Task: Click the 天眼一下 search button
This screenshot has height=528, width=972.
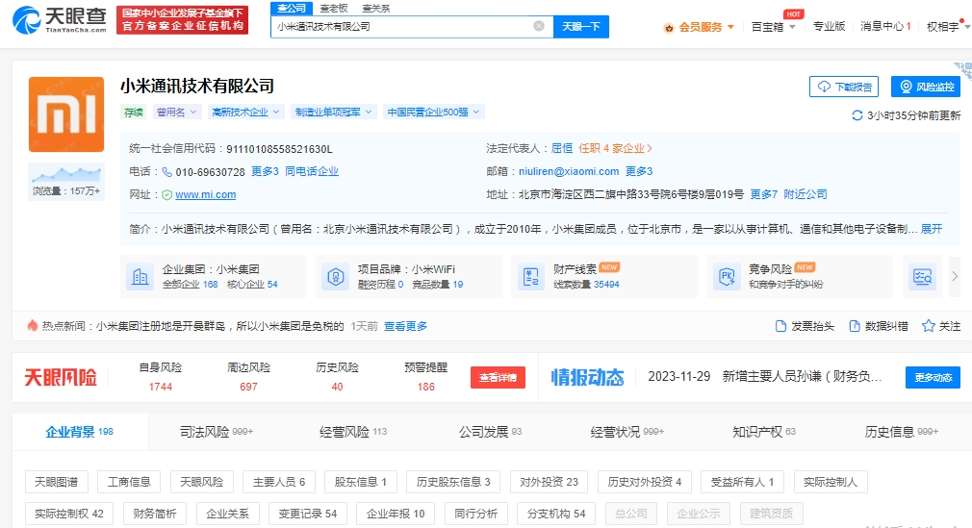Action: pyautogui.click(x=581, y=26)
